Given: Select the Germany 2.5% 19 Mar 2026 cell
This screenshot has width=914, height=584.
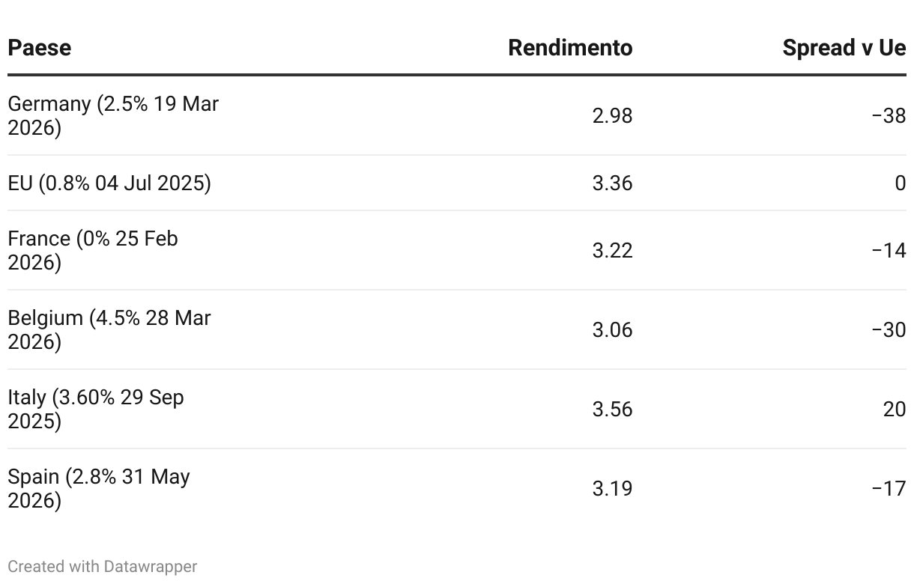Looking at the screenshot, I should click(112, 115).
